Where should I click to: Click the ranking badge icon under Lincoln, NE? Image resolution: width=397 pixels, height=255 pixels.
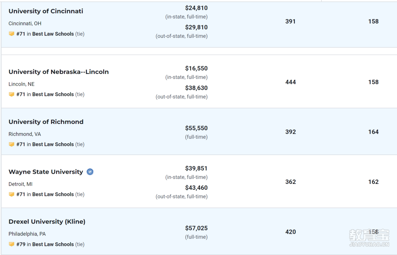point(11,94)
